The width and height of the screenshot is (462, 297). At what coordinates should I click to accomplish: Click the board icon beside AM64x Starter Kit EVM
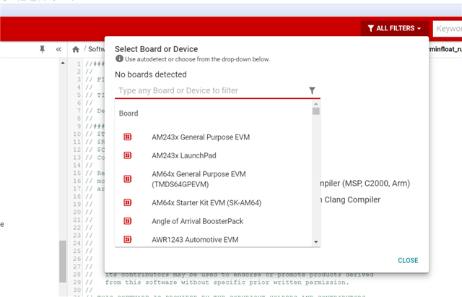(127, 202)
